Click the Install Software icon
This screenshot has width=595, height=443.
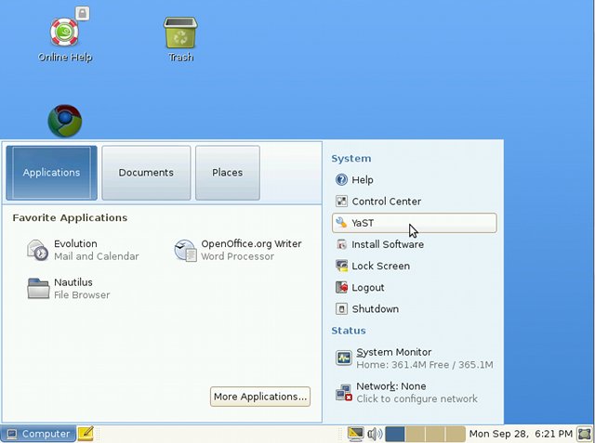341,244
